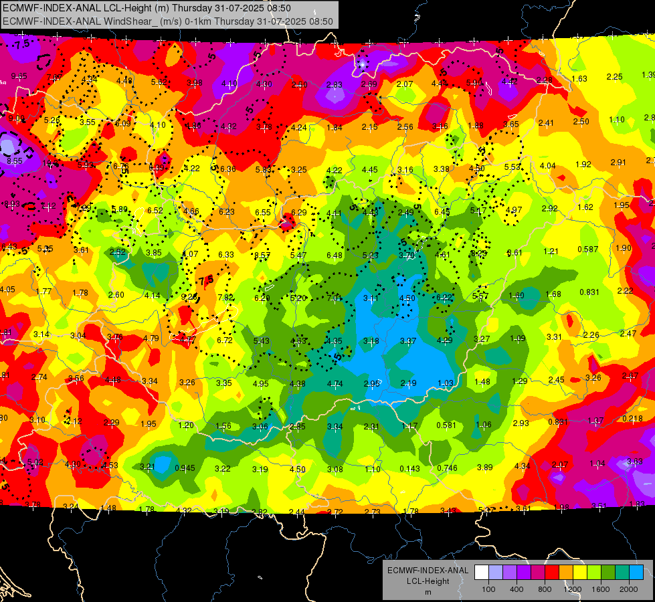Click the wind shear value 6.72

pos(225,340)
